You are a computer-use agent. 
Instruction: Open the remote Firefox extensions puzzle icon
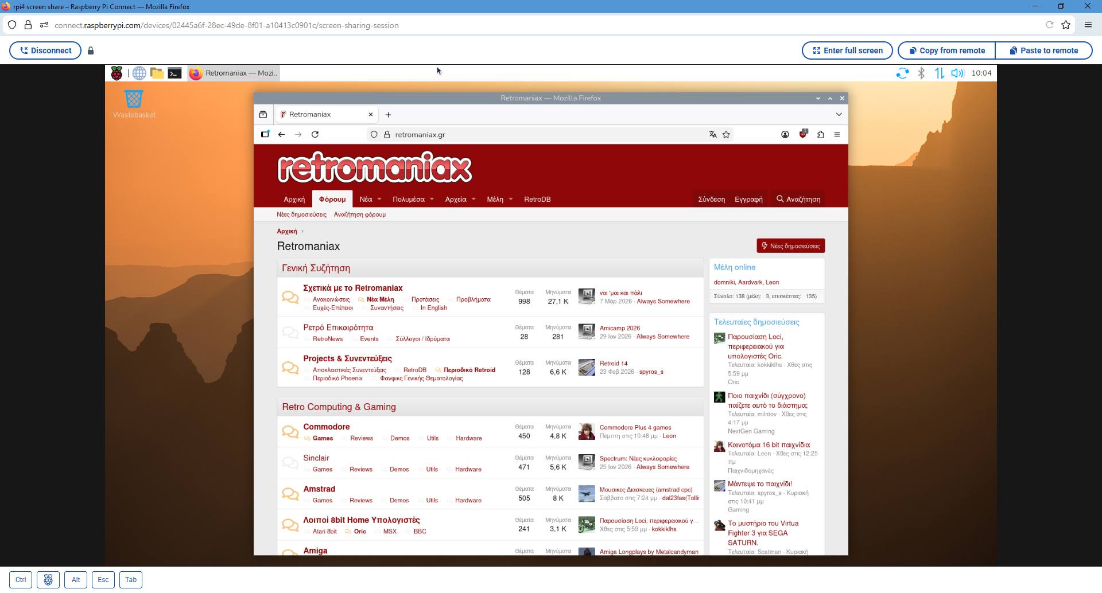820,135
